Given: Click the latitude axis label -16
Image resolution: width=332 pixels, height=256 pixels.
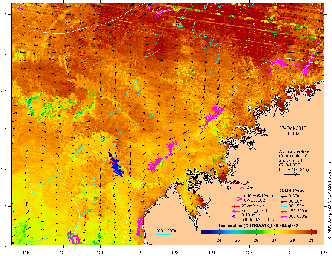Looking at the screenshot, I should [4, 168].
